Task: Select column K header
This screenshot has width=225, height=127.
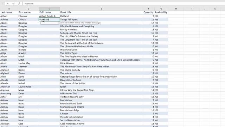Action: 215,8
